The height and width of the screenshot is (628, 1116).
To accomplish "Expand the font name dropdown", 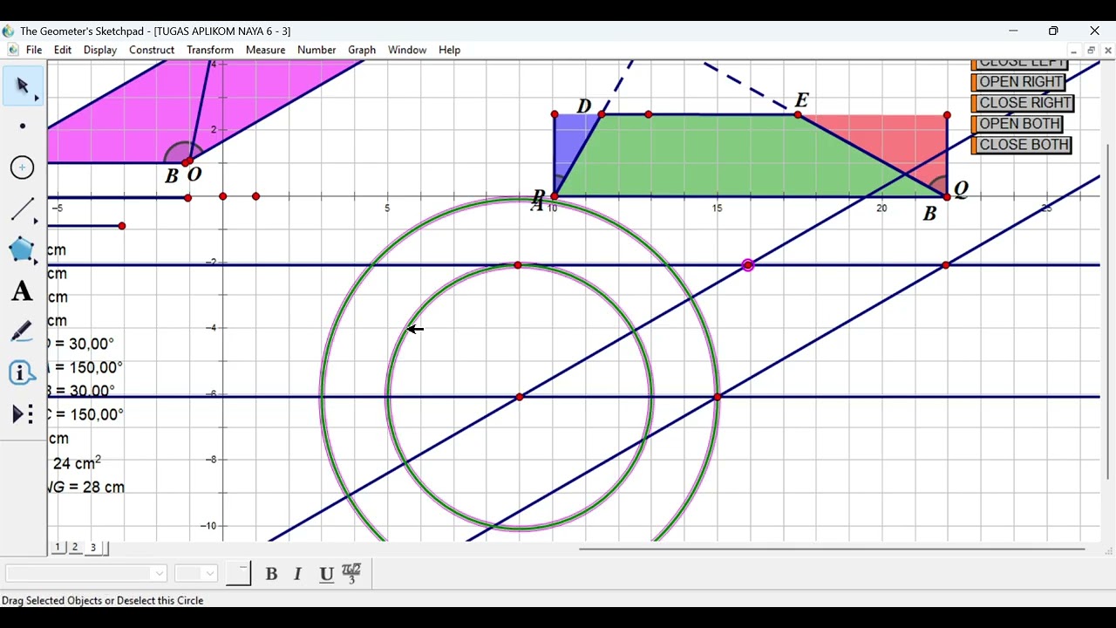I will coord(159,573).
